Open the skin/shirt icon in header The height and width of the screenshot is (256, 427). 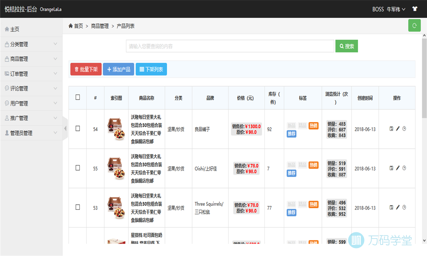[x=415, y=9]
